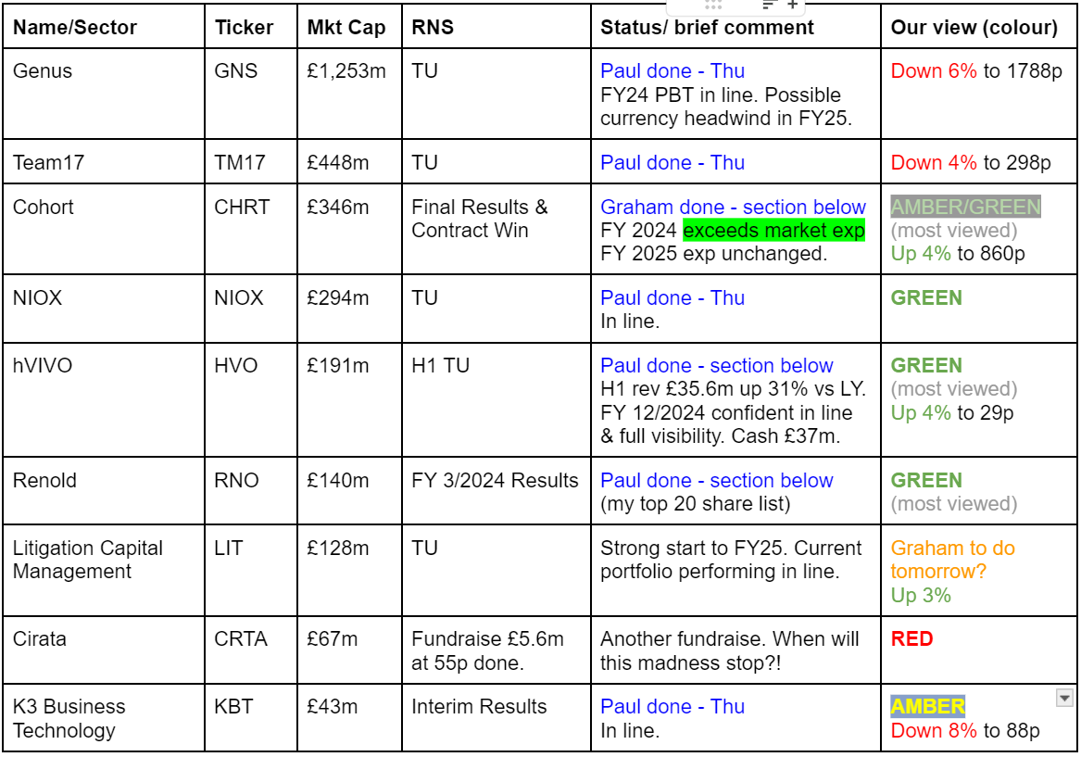Click K3 Business Technology 'Paul done - Thu'
This screenshot has width=1081, height=757.
pos(672,707)
